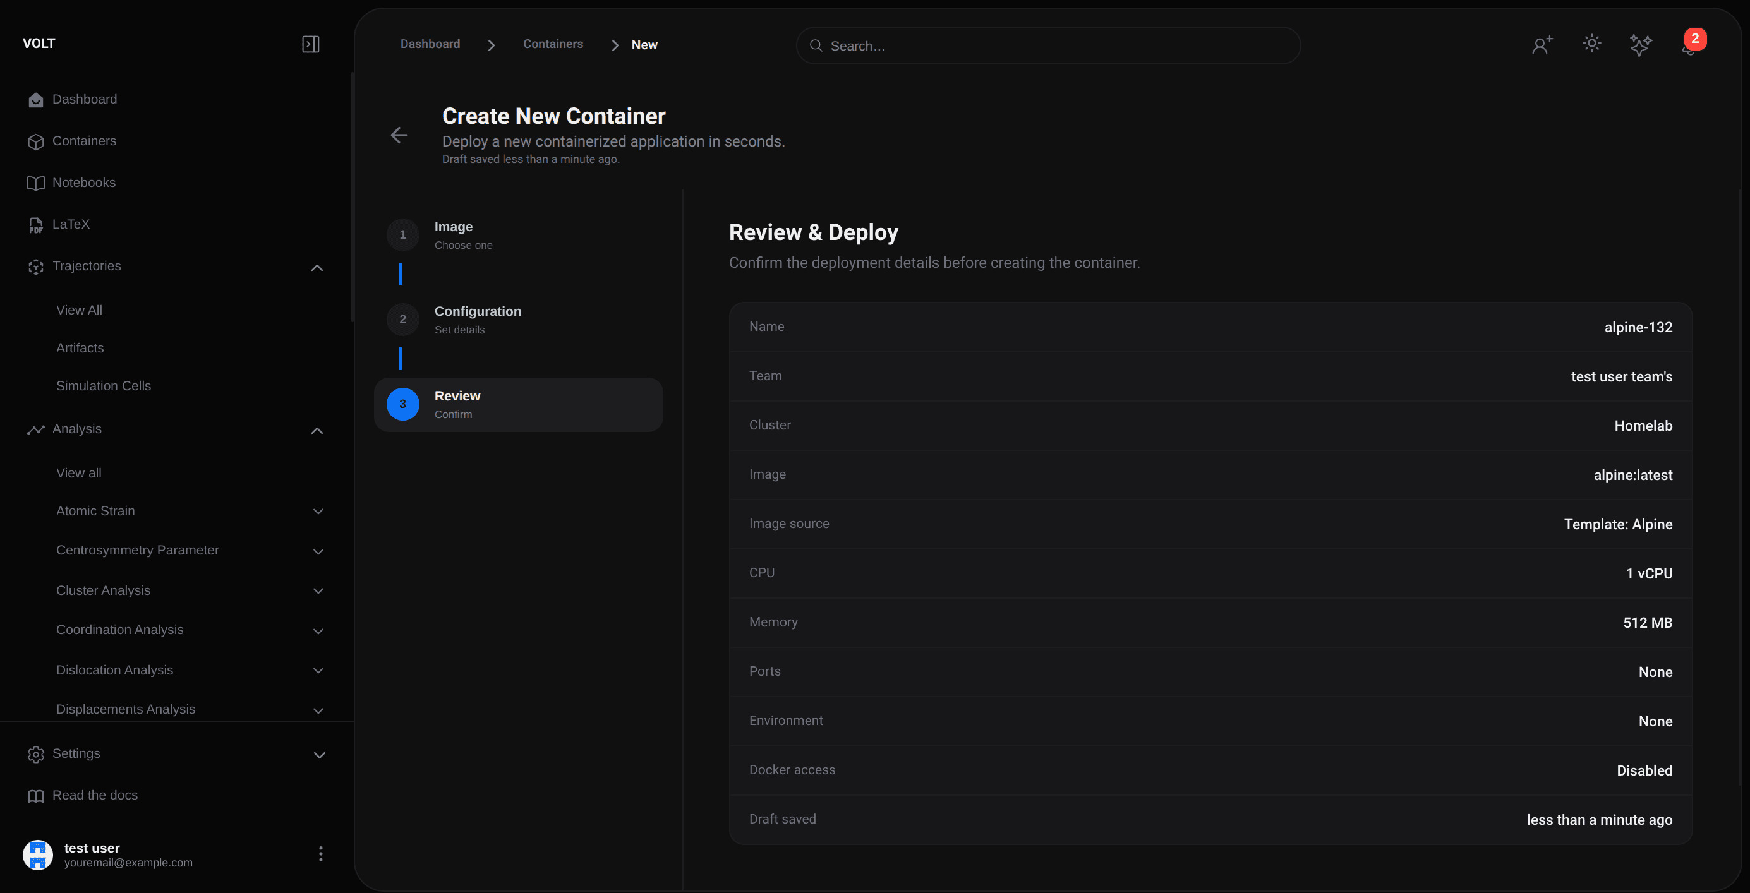Expand the Dislocation Analysis submenu
Image resolution: width=1750 pixels, height=893 pixels.
tap(318, 670)
